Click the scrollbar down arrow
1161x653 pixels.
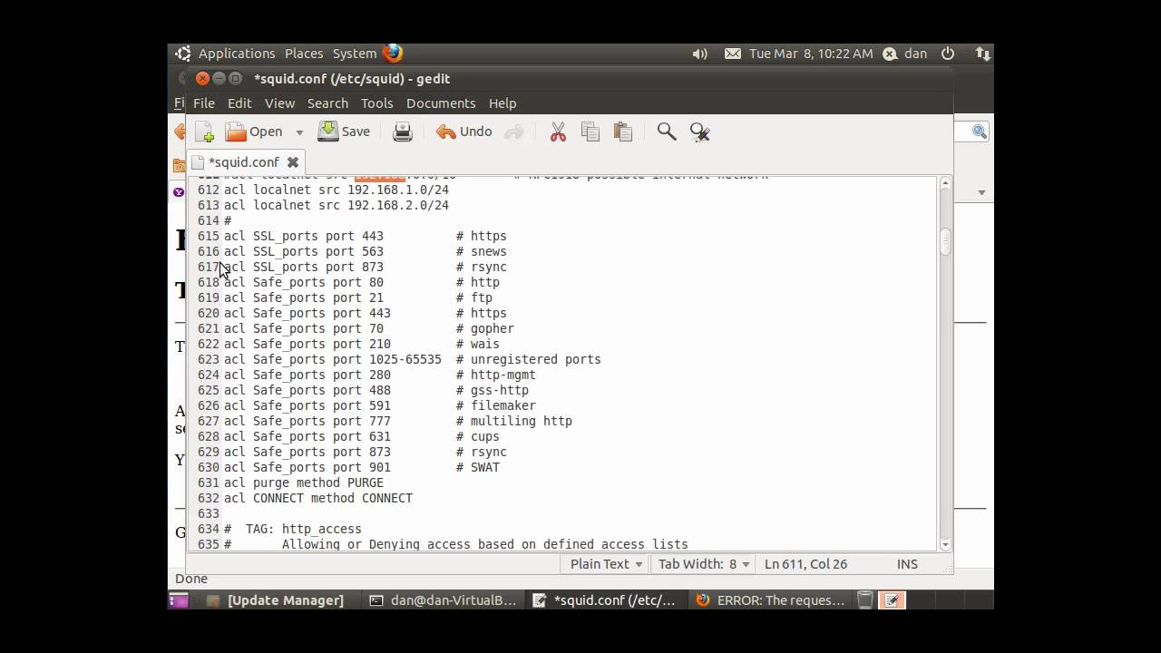[x=945, y=544]
